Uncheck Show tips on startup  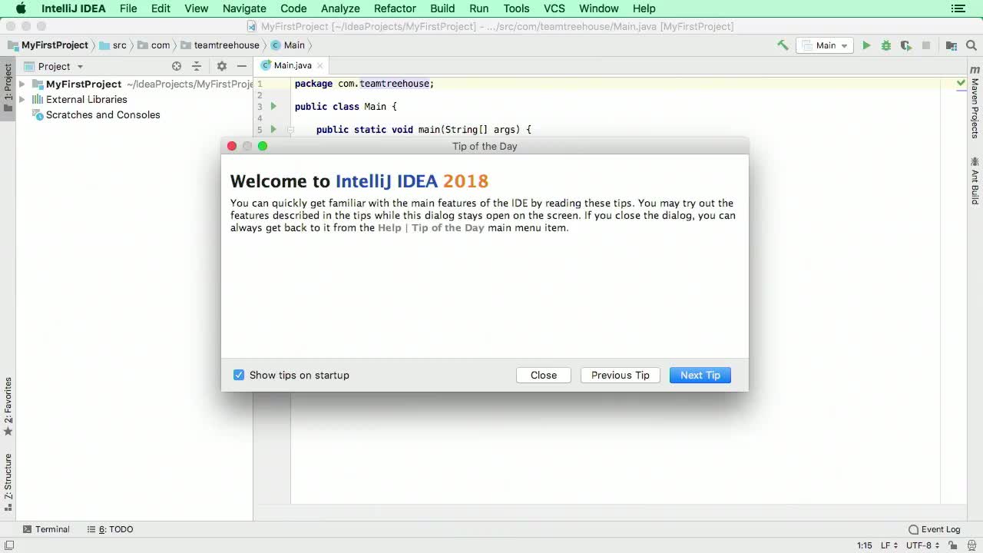[239, 375]
